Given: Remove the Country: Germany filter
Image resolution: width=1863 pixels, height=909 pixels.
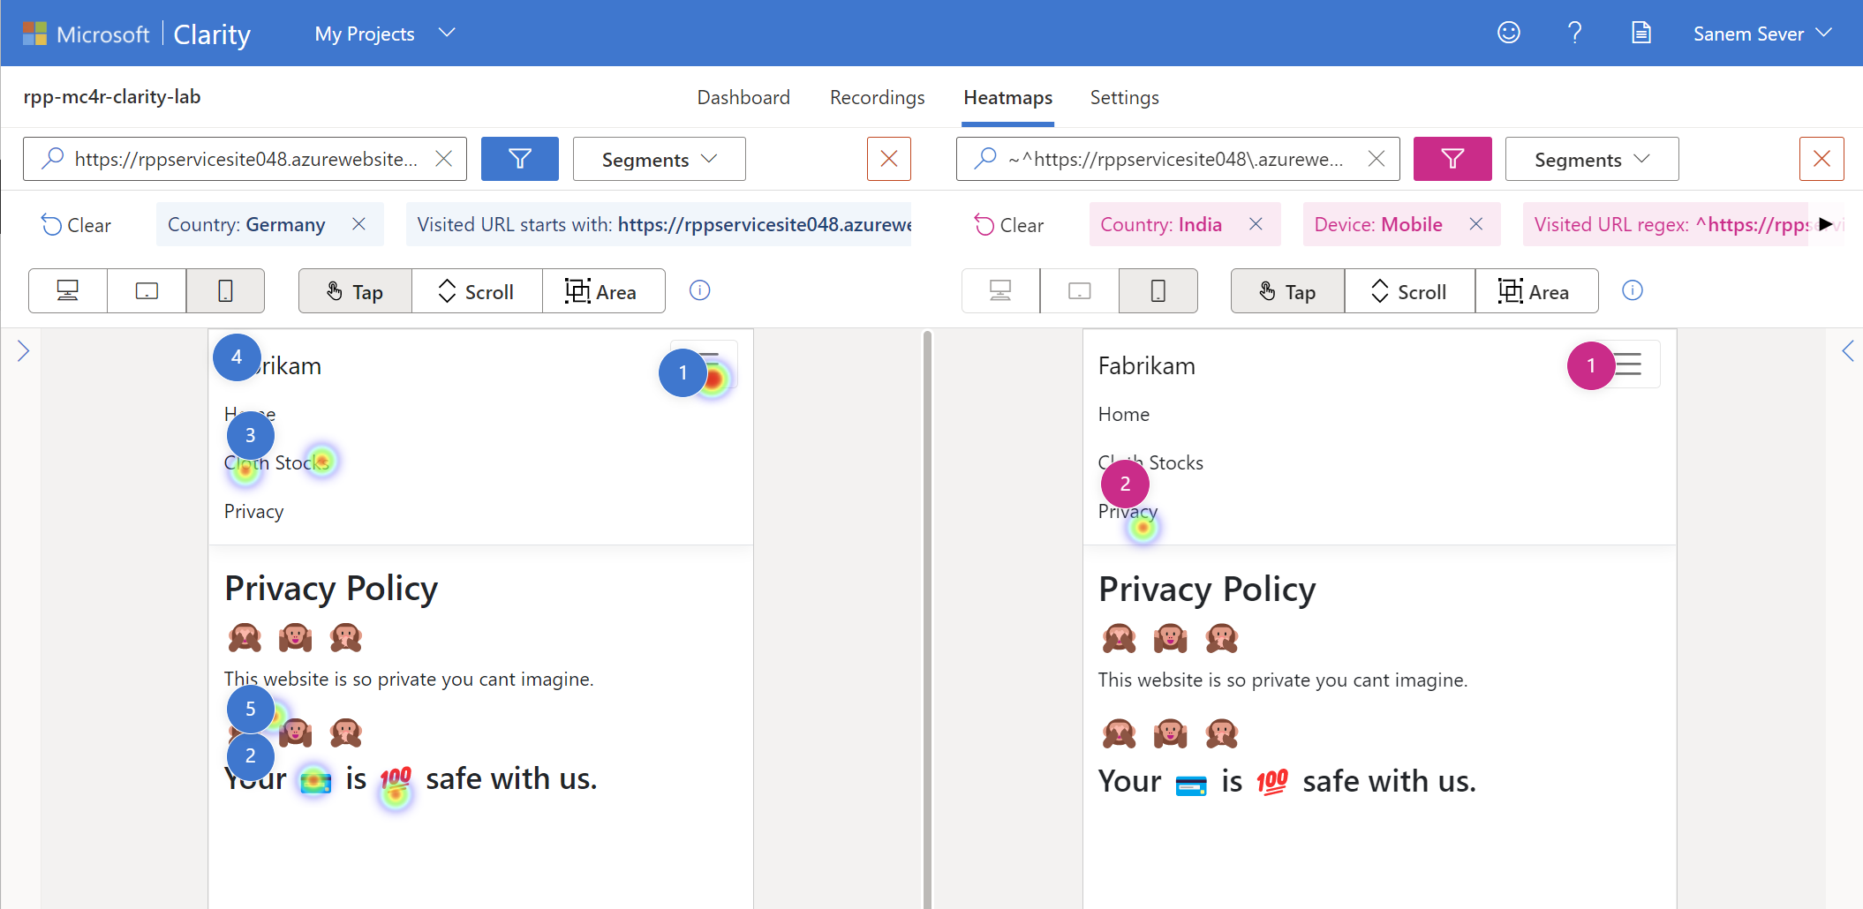Looking at the screenshot, I should [x=359, y=224].
